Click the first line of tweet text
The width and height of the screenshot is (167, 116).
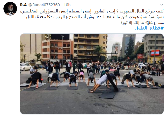[92, 11]
